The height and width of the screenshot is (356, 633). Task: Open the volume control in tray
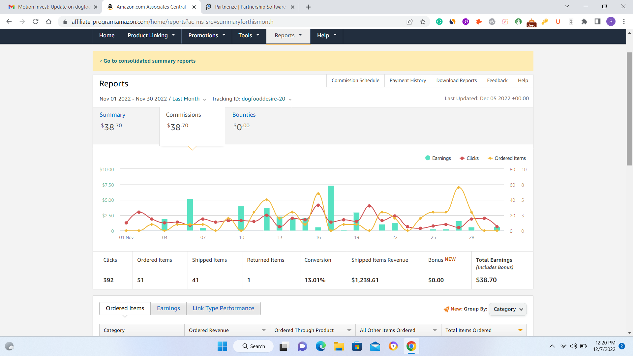click(x=574, y=346)
